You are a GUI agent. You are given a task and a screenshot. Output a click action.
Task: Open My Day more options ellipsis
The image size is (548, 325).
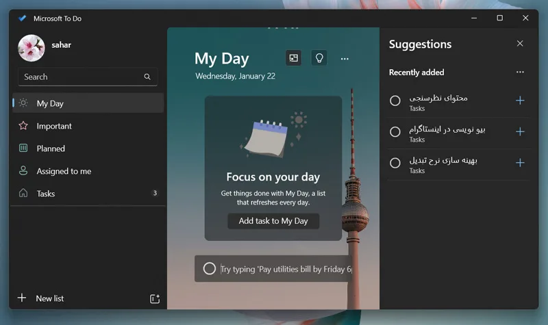click(345, 59)
